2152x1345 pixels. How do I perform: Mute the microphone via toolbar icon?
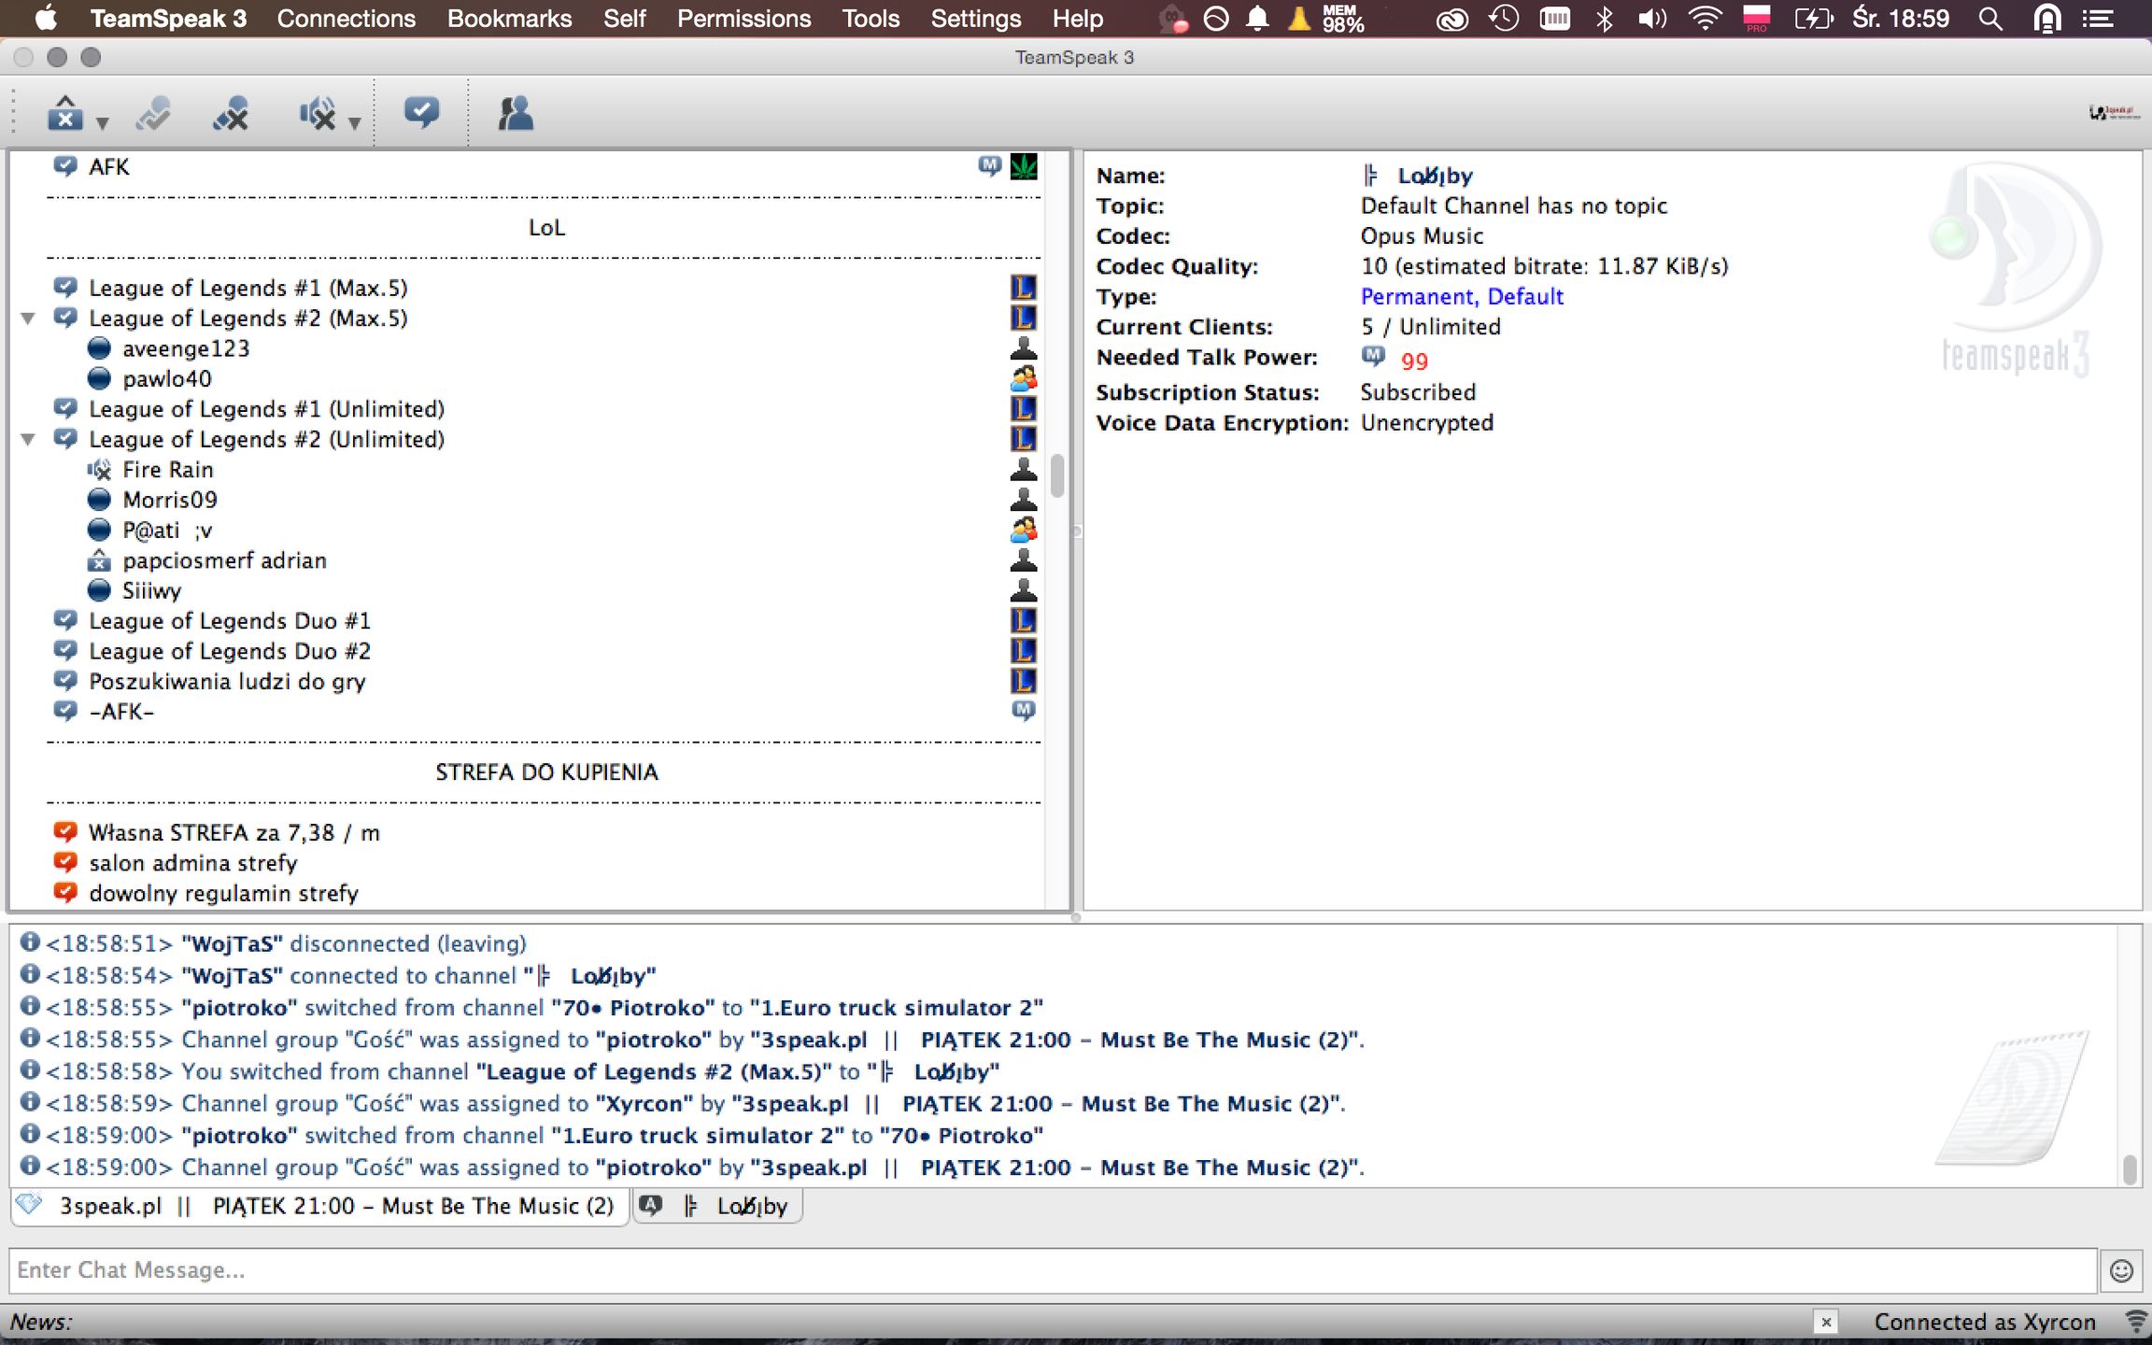pos(230,115)
